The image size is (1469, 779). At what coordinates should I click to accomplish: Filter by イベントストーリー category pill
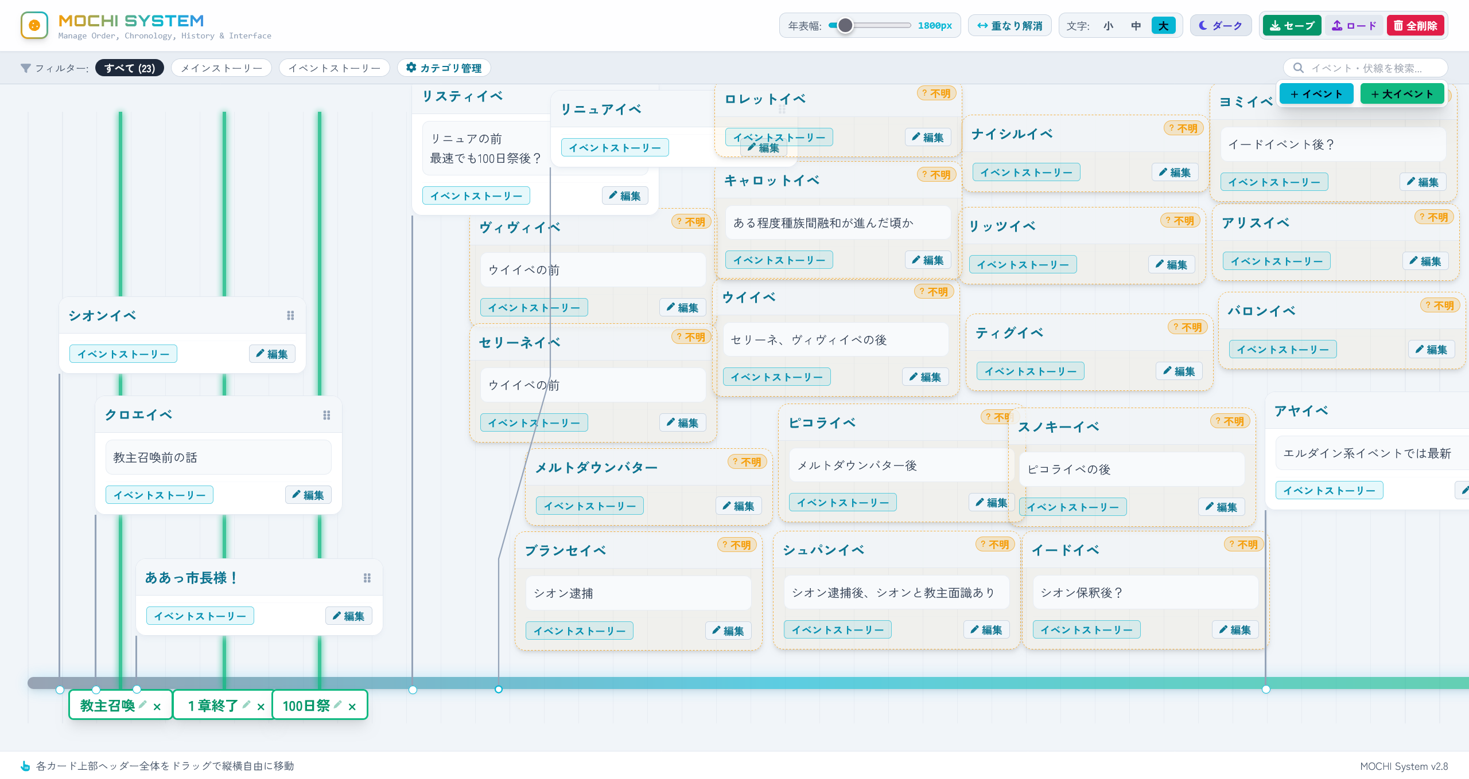tap(334, 68)
